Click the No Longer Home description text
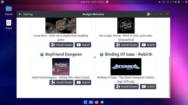Screen dimensions: 188x105 tap(126, 38)
